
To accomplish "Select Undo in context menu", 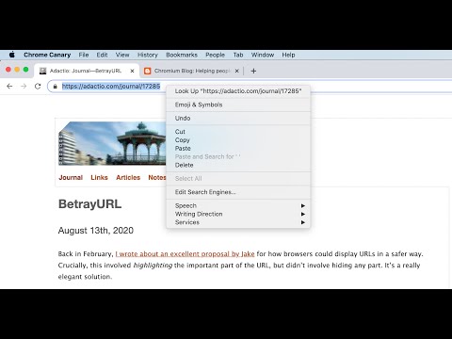I will (238, 118).
